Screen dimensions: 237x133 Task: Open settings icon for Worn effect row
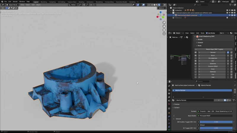(231, 56)
